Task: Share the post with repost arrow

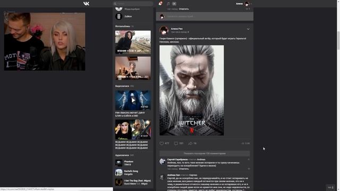Action: click(x=190, y=143)
